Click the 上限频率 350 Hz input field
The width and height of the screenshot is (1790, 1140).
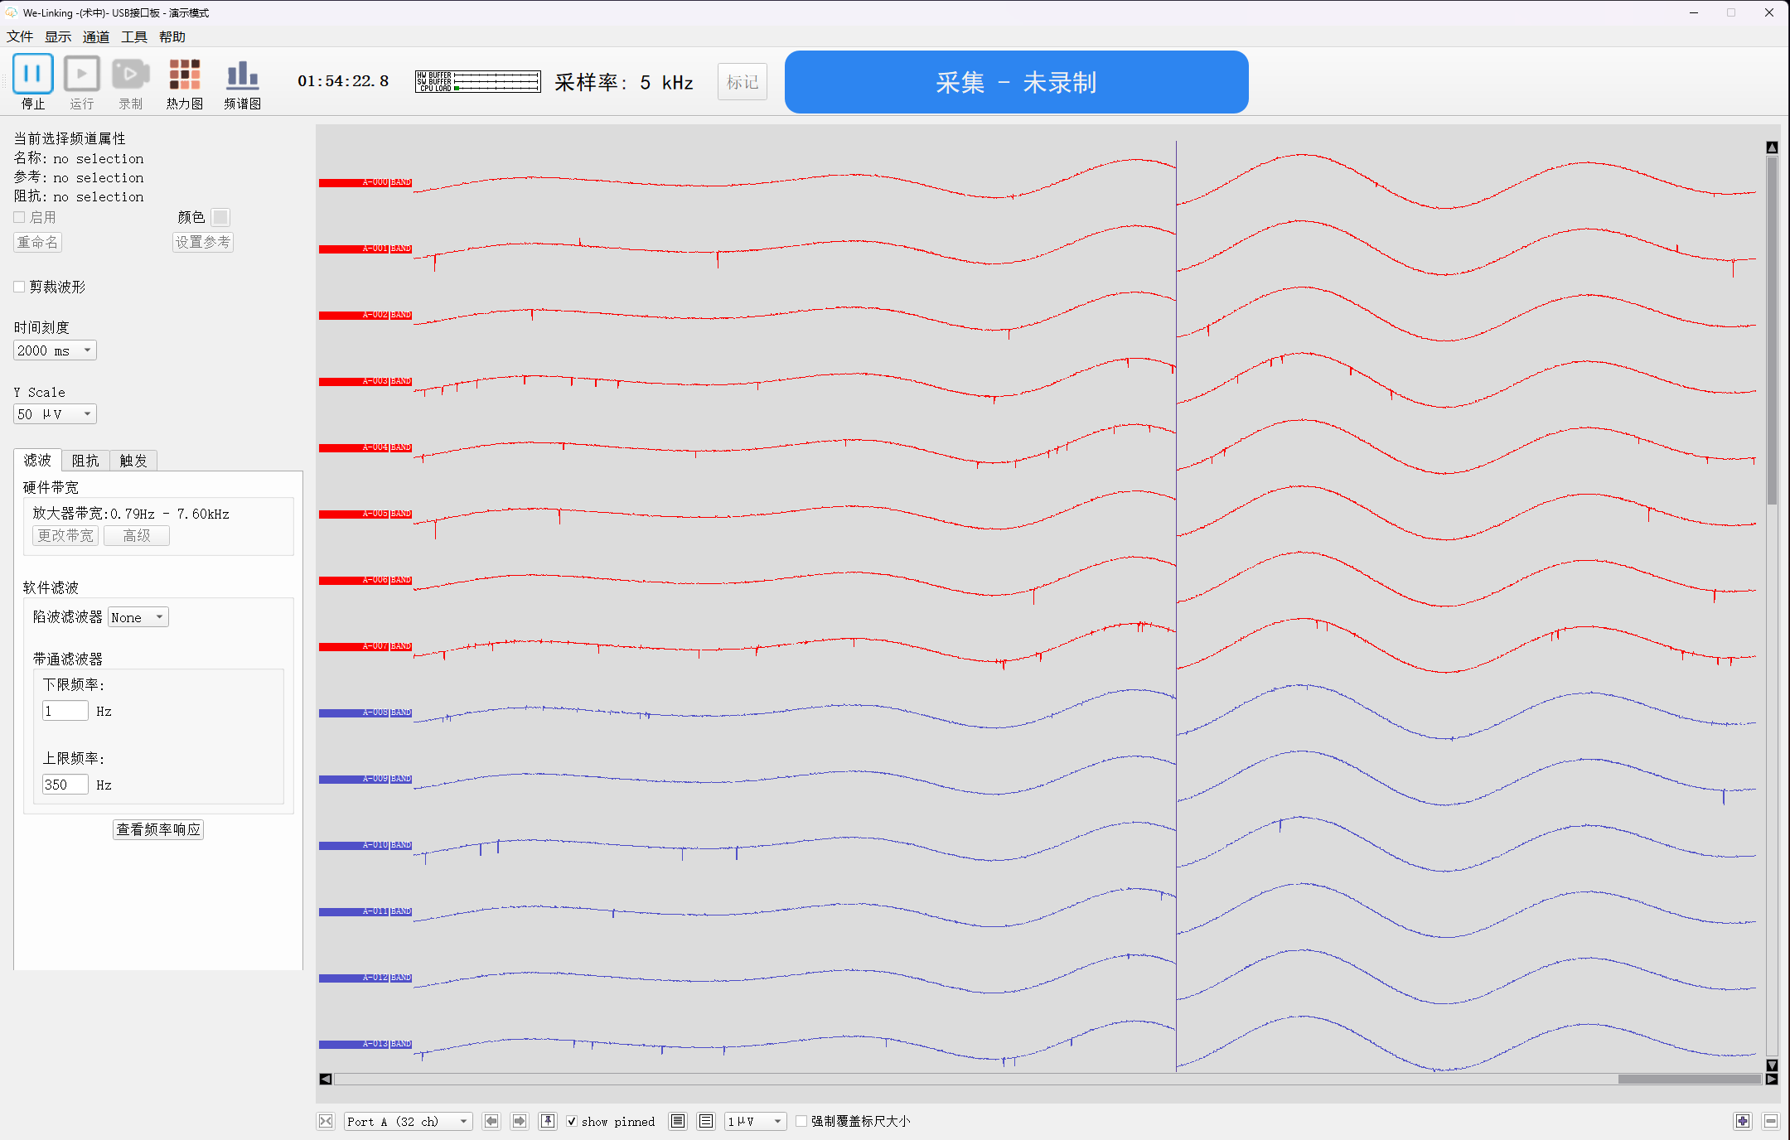[x=65, y=785]
